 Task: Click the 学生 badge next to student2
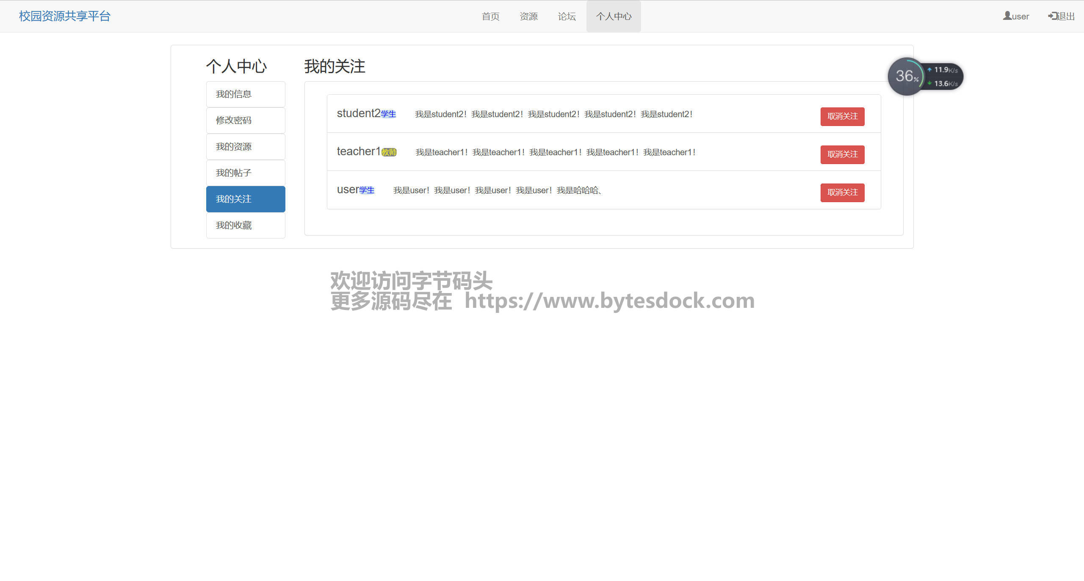coord(388,114)
